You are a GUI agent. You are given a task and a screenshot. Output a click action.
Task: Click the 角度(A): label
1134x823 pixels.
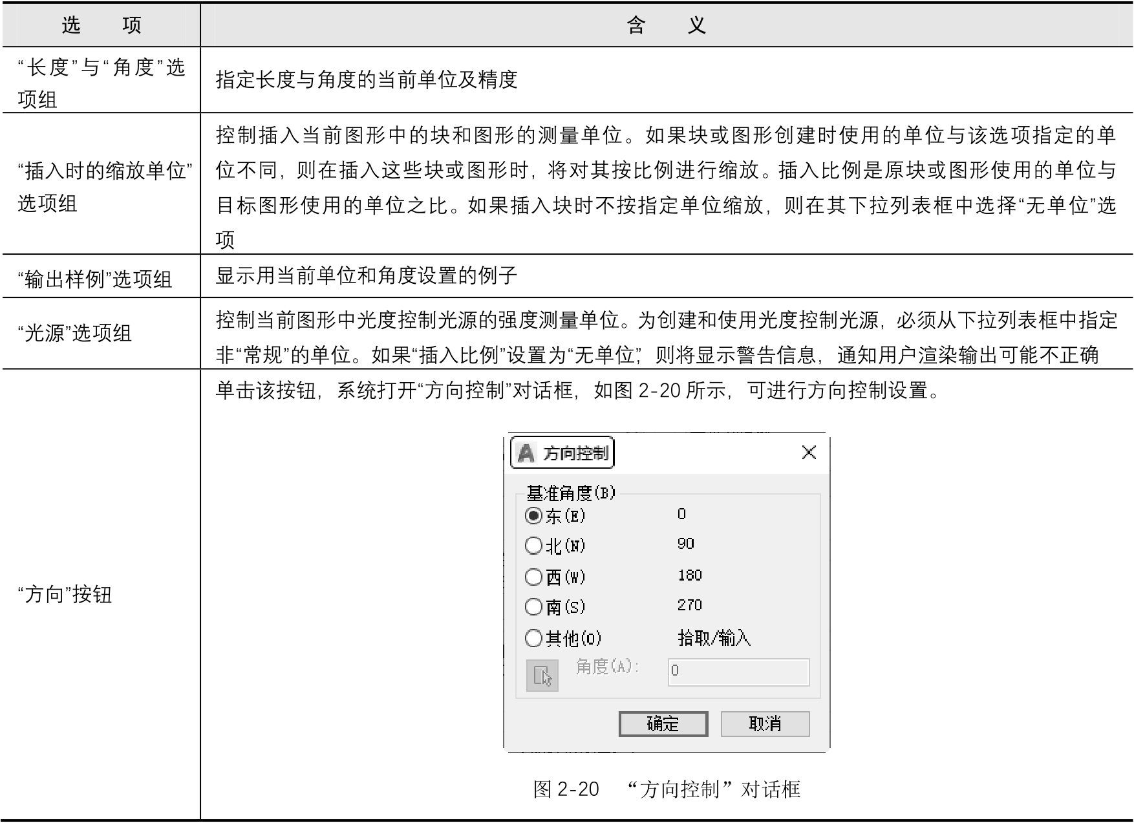point(608,667)
